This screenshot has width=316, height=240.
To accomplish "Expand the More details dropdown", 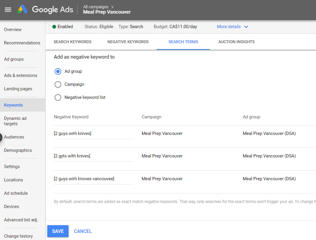I will tap(232, 27).
